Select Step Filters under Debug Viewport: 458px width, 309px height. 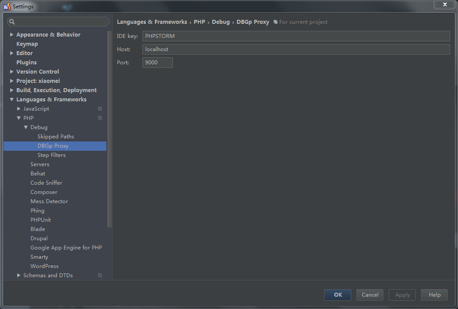coord(52,155)
